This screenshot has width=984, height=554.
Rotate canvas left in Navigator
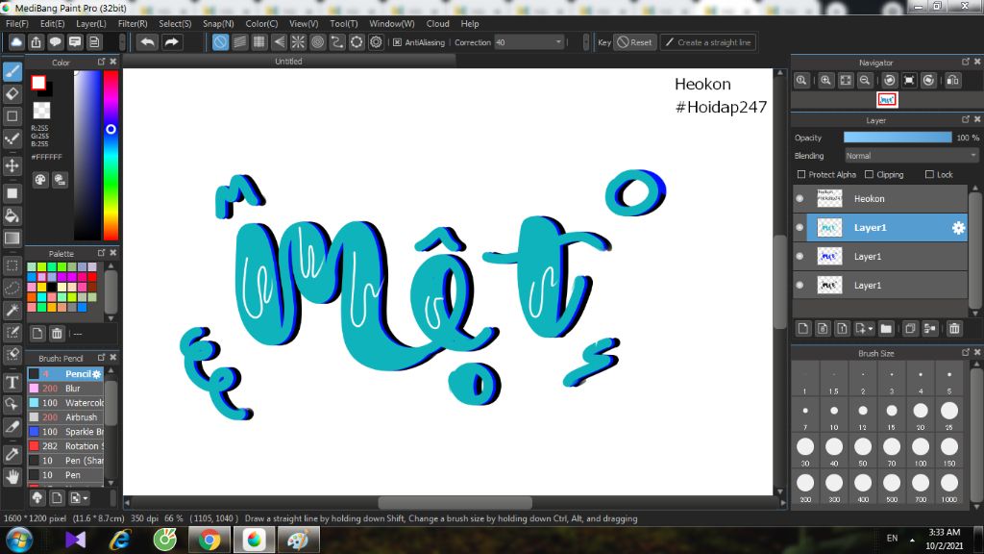pyautogui.click(x=889, y=81)
